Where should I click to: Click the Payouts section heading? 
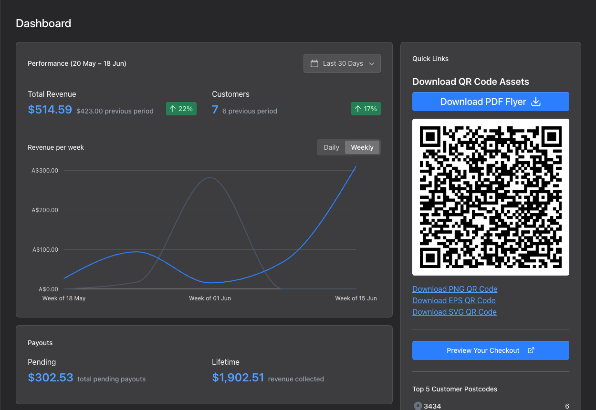tap(40, 343)
